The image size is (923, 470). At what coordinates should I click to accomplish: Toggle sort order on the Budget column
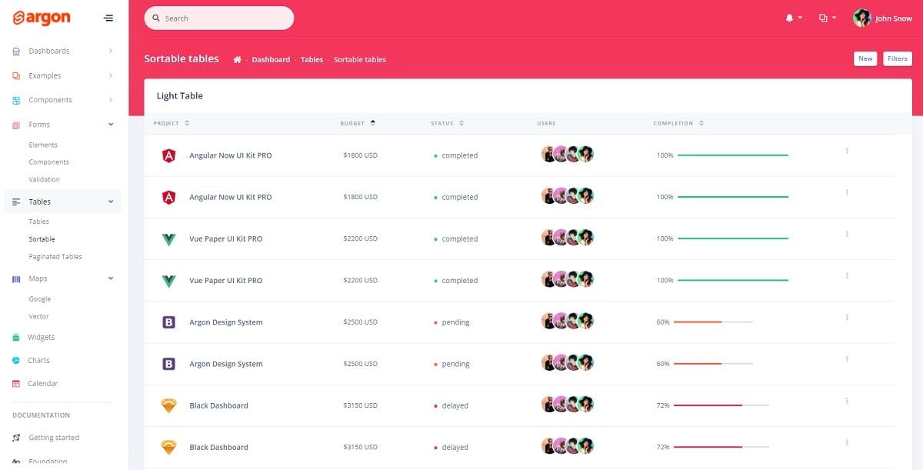372,122
